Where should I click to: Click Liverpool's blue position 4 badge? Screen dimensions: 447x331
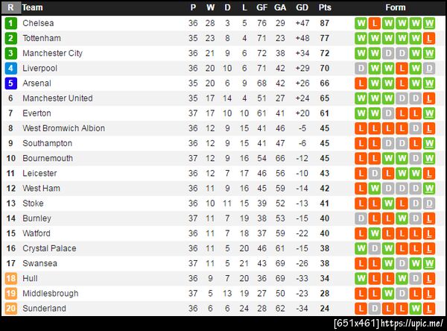[x=10, y=68]
